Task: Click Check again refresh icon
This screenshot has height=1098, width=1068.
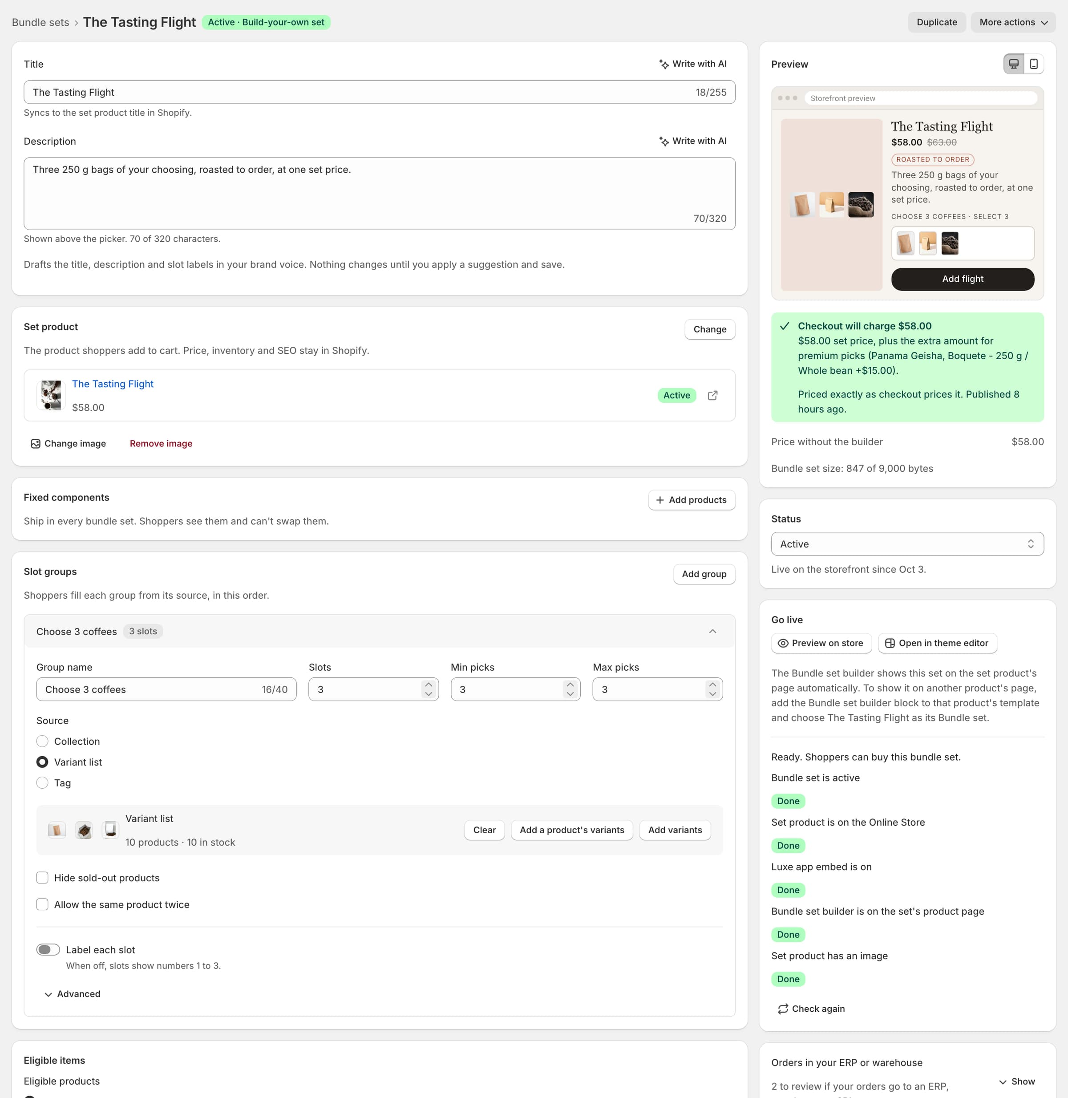Action: pos(783,1008)
